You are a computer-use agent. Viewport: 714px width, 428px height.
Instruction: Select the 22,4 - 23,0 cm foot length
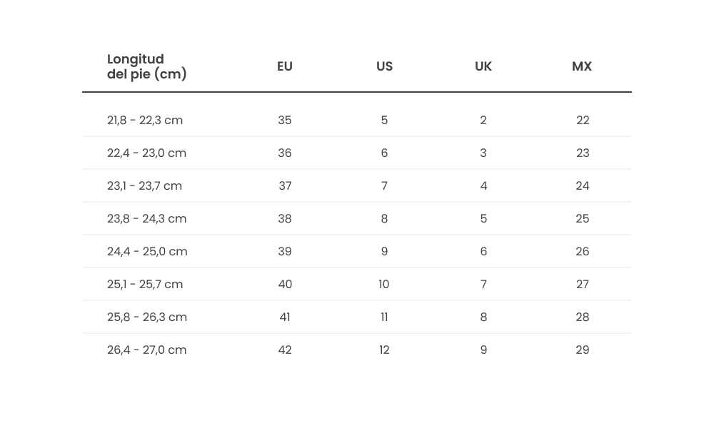[146, 153]
